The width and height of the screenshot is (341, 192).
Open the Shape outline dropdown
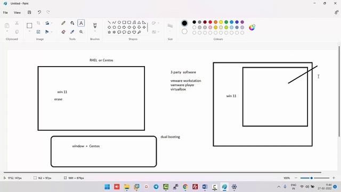[x=156, y=23]
